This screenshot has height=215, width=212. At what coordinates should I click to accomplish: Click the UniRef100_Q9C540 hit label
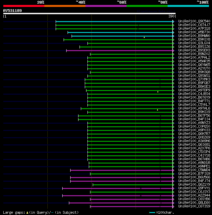tap(194, 21)
